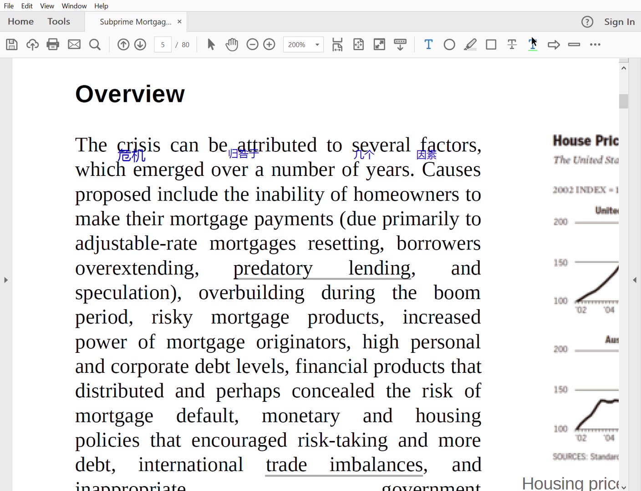This screenshot has width=641, height=491.
Task: Expand the left navigation pane
Action: pos(6,280)
